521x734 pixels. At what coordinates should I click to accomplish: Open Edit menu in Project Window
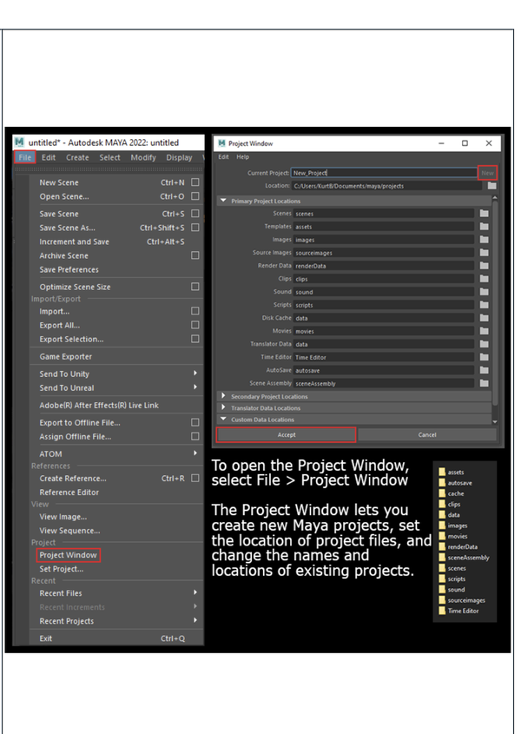[x=223, y=157]
